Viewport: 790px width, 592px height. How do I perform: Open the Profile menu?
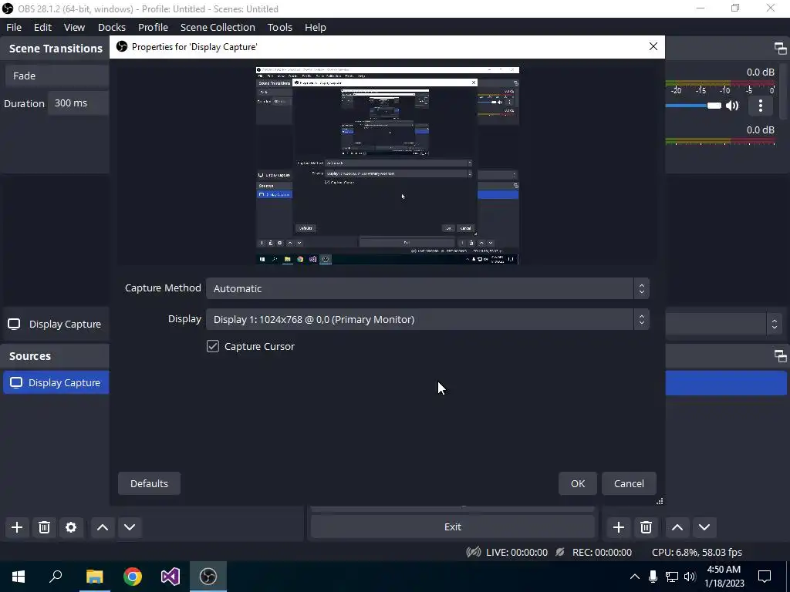click(x=153, y=27)
